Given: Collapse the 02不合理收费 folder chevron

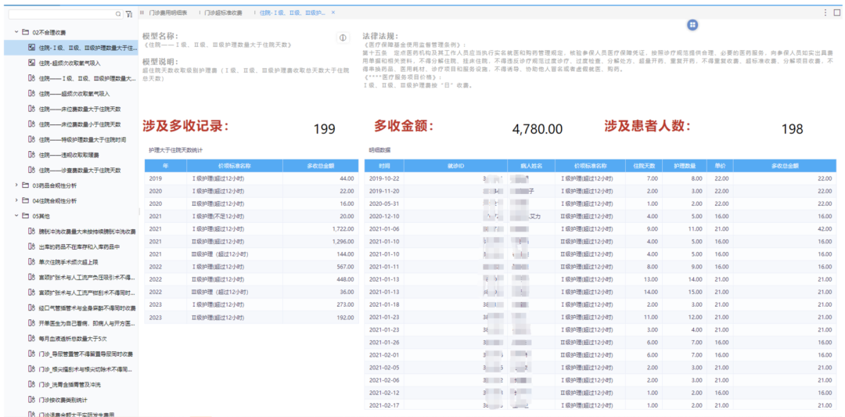Looking at the screenshot, I should pos(16,32).
